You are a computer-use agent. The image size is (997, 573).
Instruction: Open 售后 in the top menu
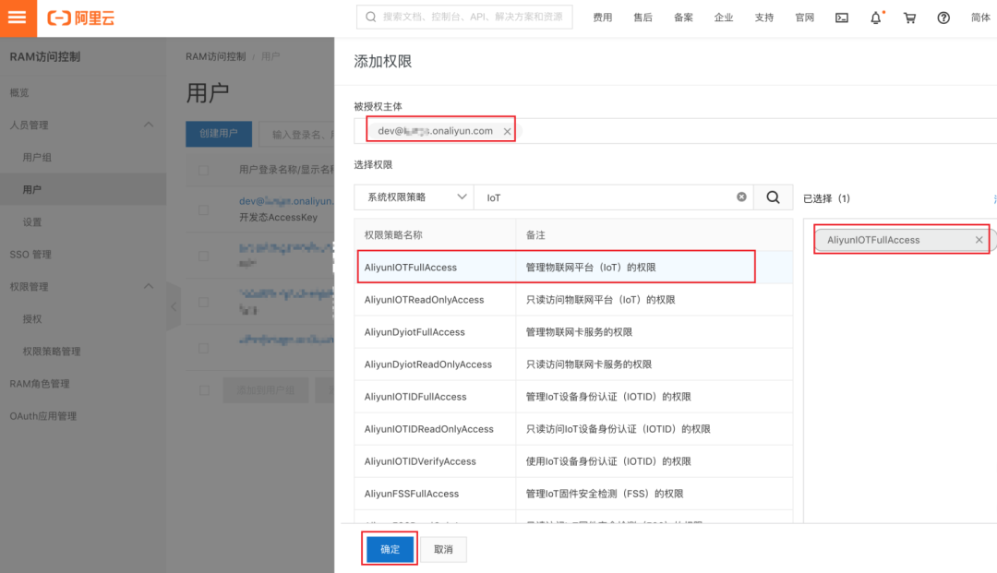pos(643,18)
